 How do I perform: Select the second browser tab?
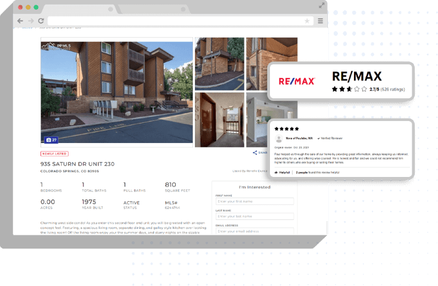point(154,9)
